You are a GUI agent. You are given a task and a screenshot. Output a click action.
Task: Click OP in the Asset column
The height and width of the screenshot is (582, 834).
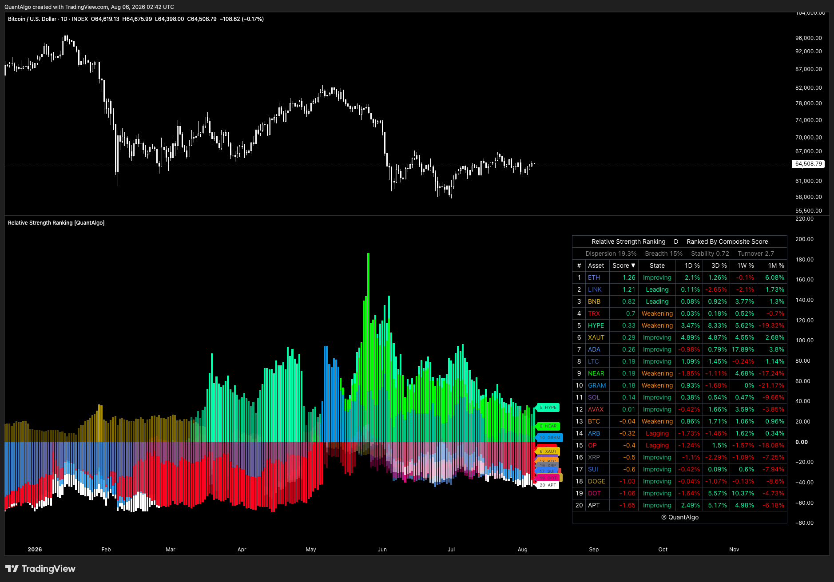tap(592, 445)
